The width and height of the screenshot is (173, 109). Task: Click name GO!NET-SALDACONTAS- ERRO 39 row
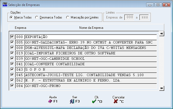[x=90, y=42]
